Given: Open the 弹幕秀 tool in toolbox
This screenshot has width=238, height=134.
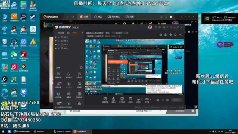Looking at the screenshot, I should point(69,95).
